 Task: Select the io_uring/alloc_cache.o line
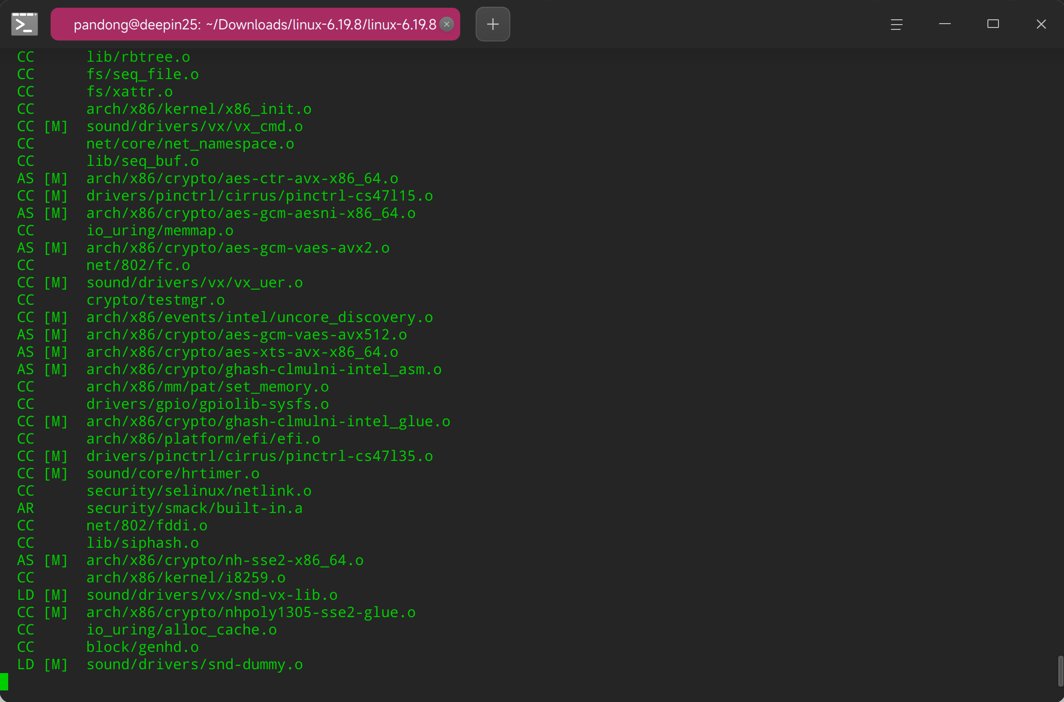coord(182,629)
